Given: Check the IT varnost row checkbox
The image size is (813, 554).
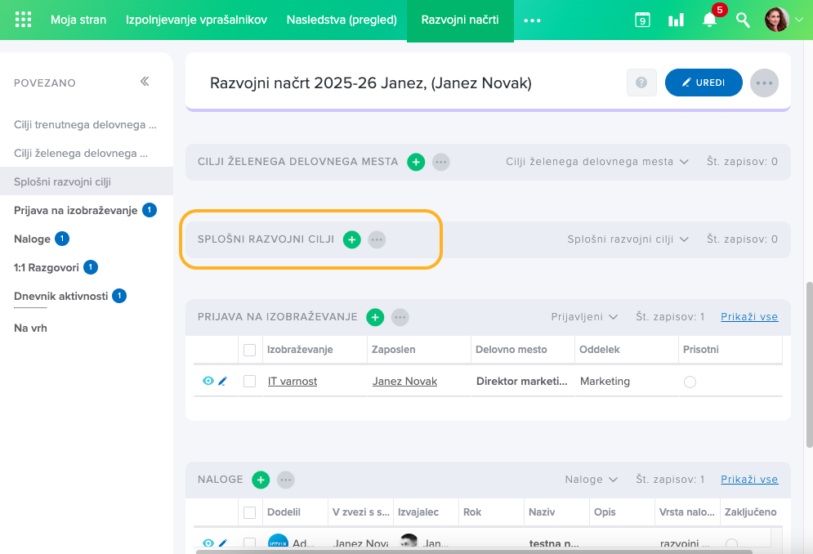Looking at the screenshot, I should [x=250, y=381].
